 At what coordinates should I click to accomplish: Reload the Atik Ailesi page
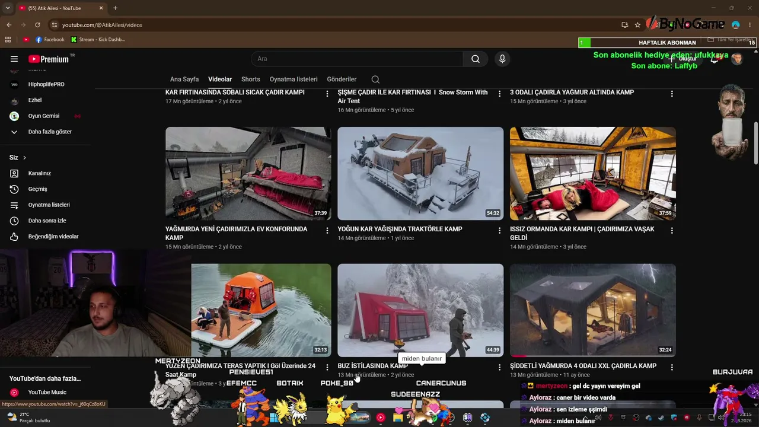point(37,25)
